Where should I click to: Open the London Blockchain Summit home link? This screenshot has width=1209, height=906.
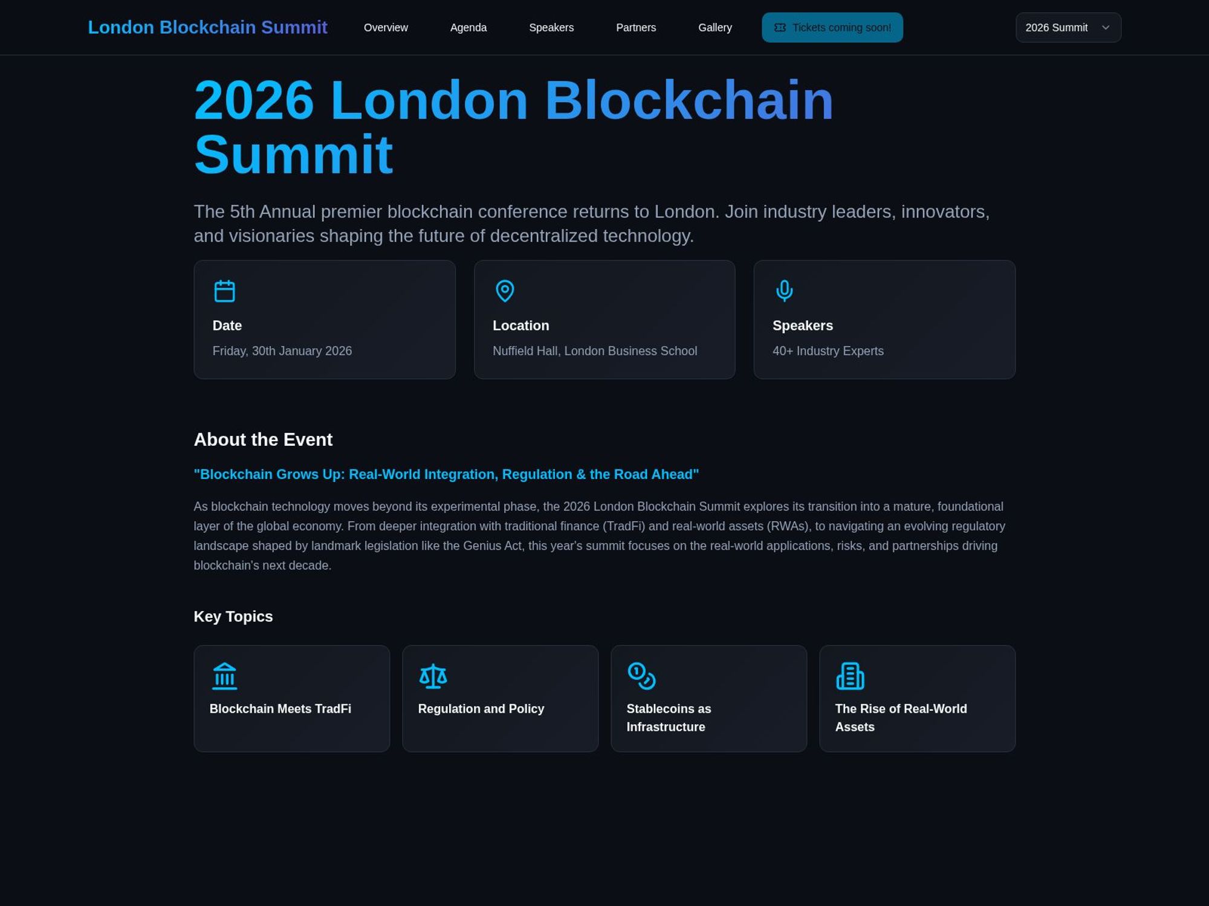[x=208, y=27]
